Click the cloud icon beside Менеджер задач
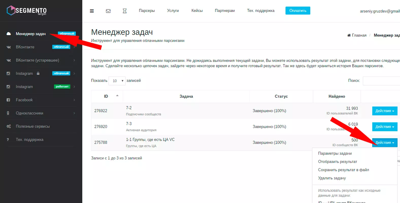The width and height of the screenshot is (400, 203). 9,34
